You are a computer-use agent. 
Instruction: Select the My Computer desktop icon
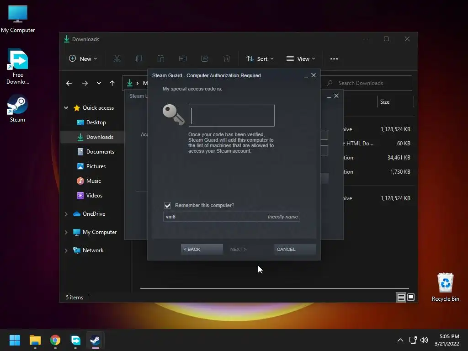(18, 19)
